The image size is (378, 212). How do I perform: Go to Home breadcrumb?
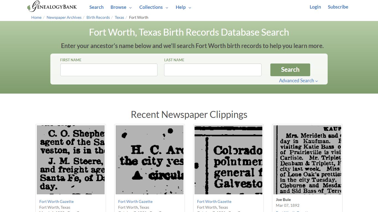[x=36, y=17]
